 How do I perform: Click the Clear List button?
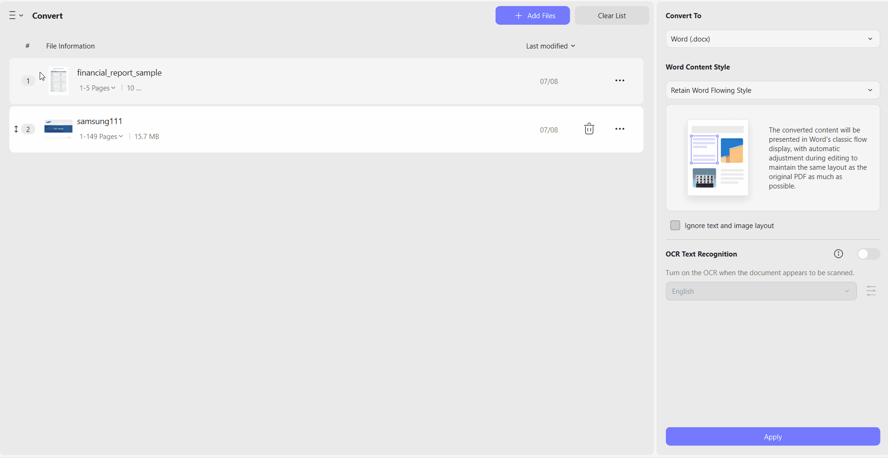(x=612, y=15)
